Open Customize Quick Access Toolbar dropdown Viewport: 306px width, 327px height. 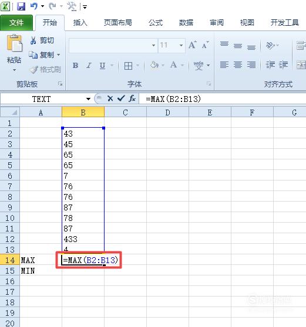tap(85, 7)
